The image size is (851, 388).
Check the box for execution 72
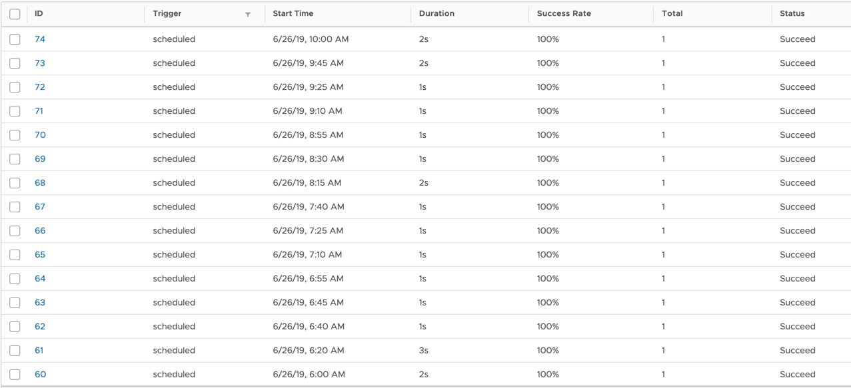coord(15,87)
